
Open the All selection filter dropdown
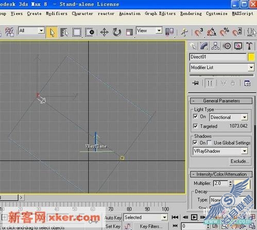(41, 31)
